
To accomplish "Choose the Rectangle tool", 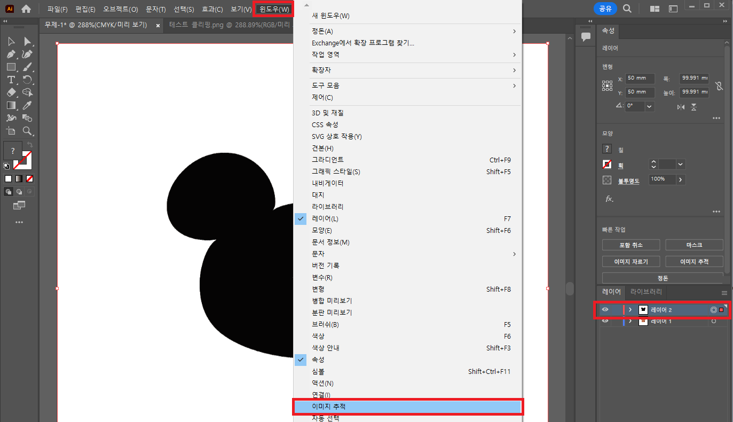I will (11, 67).
